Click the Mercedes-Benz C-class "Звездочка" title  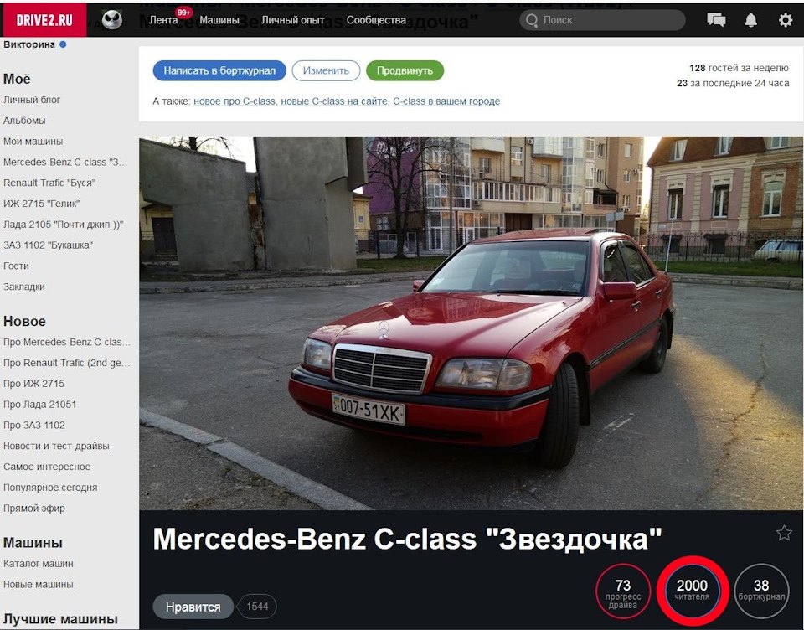click(x=407, y=539)
